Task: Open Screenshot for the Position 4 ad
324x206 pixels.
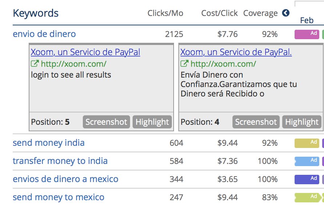Action: click(x=256, y=122)
